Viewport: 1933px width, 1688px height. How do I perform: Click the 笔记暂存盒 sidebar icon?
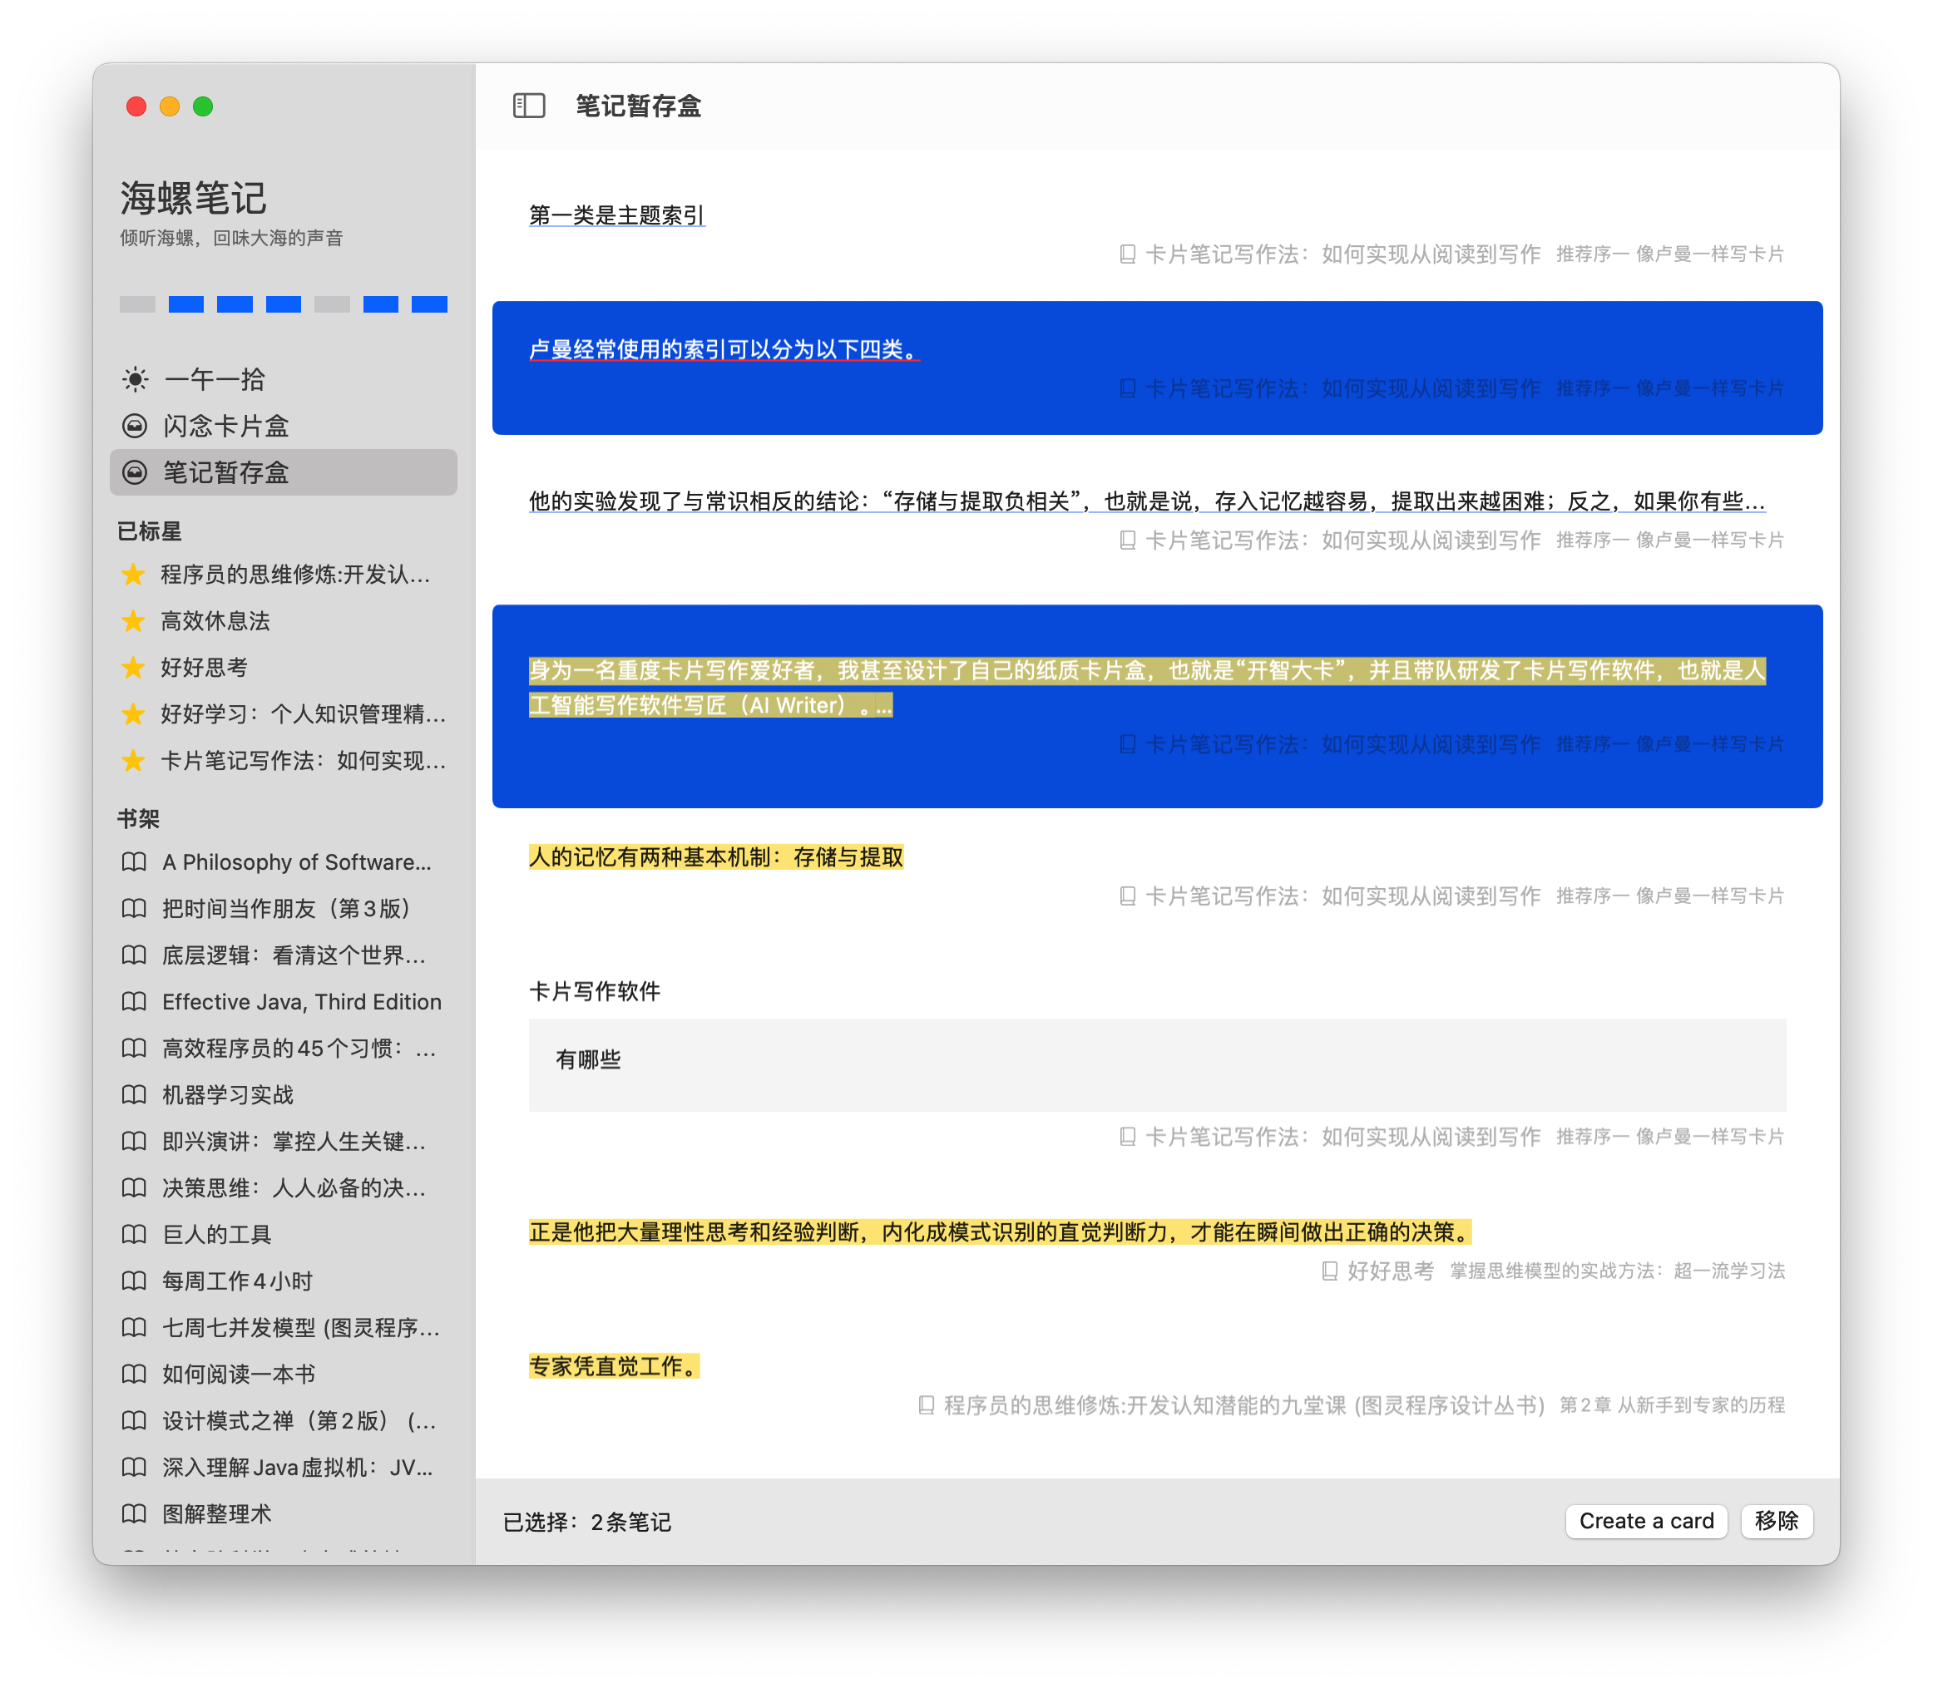[x=135, y=473]
